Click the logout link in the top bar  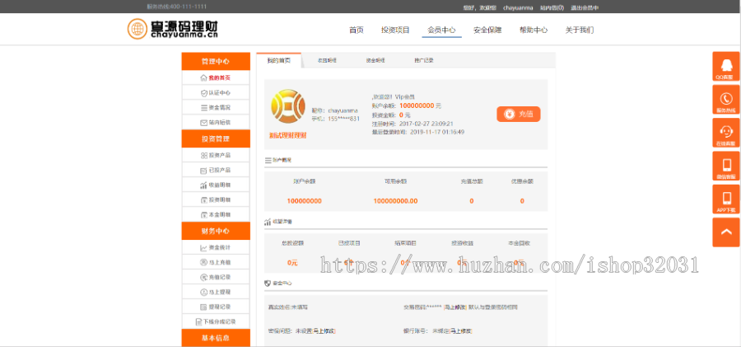coord(585,7)
